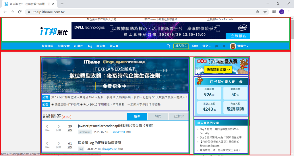Open samdrivert's user profile link

pos(119,132)
